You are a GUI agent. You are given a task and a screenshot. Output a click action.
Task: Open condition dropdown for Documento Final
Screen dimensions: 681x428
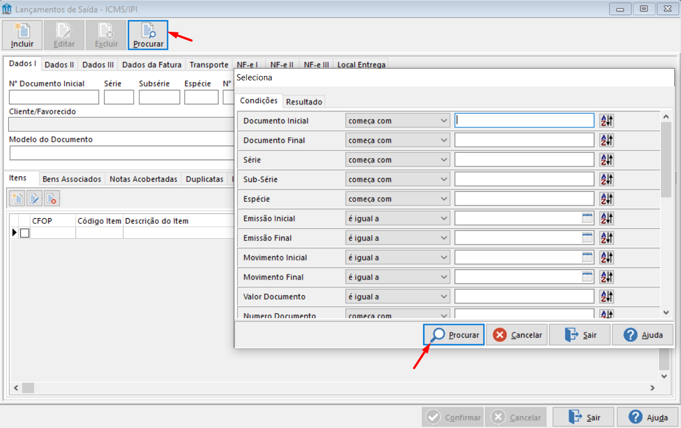point(398,140)
